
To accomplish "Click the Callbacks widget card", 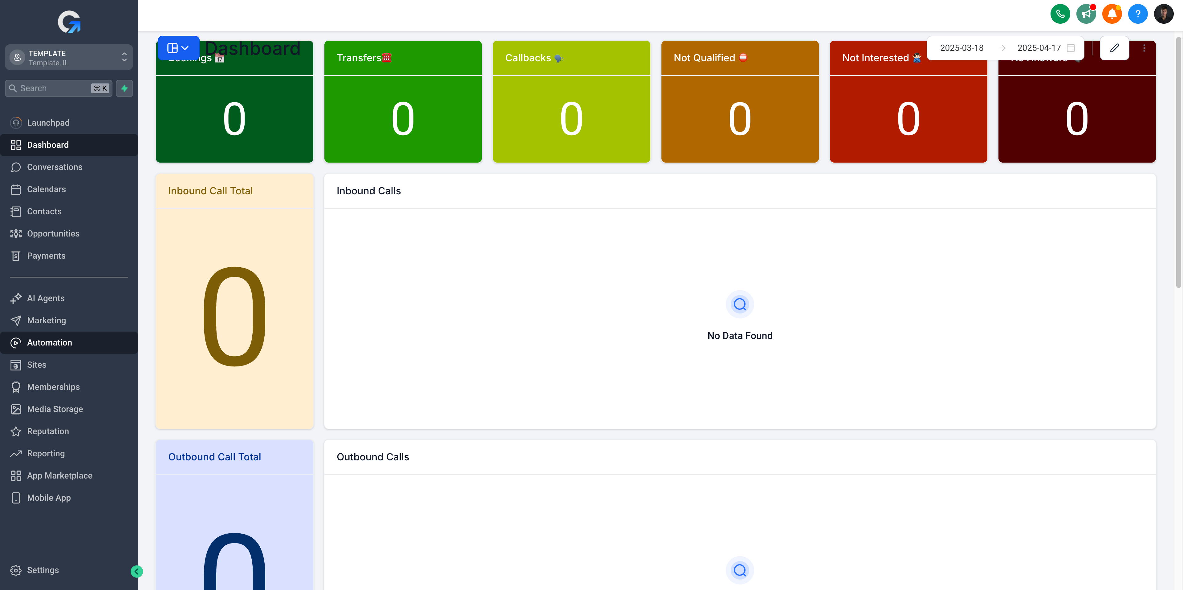I will pyautogui.click(x=571, y=102).
